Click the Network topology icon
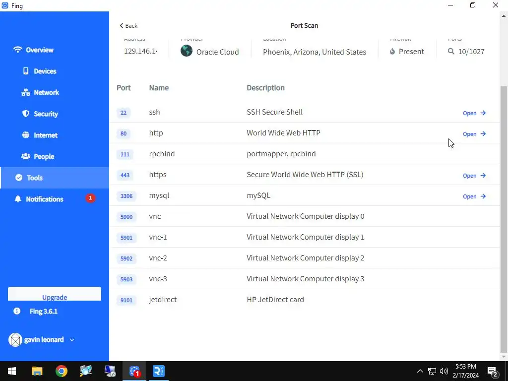Image resolution: width=508 pixels, height=381 pixels. click(x=26, y=92)
